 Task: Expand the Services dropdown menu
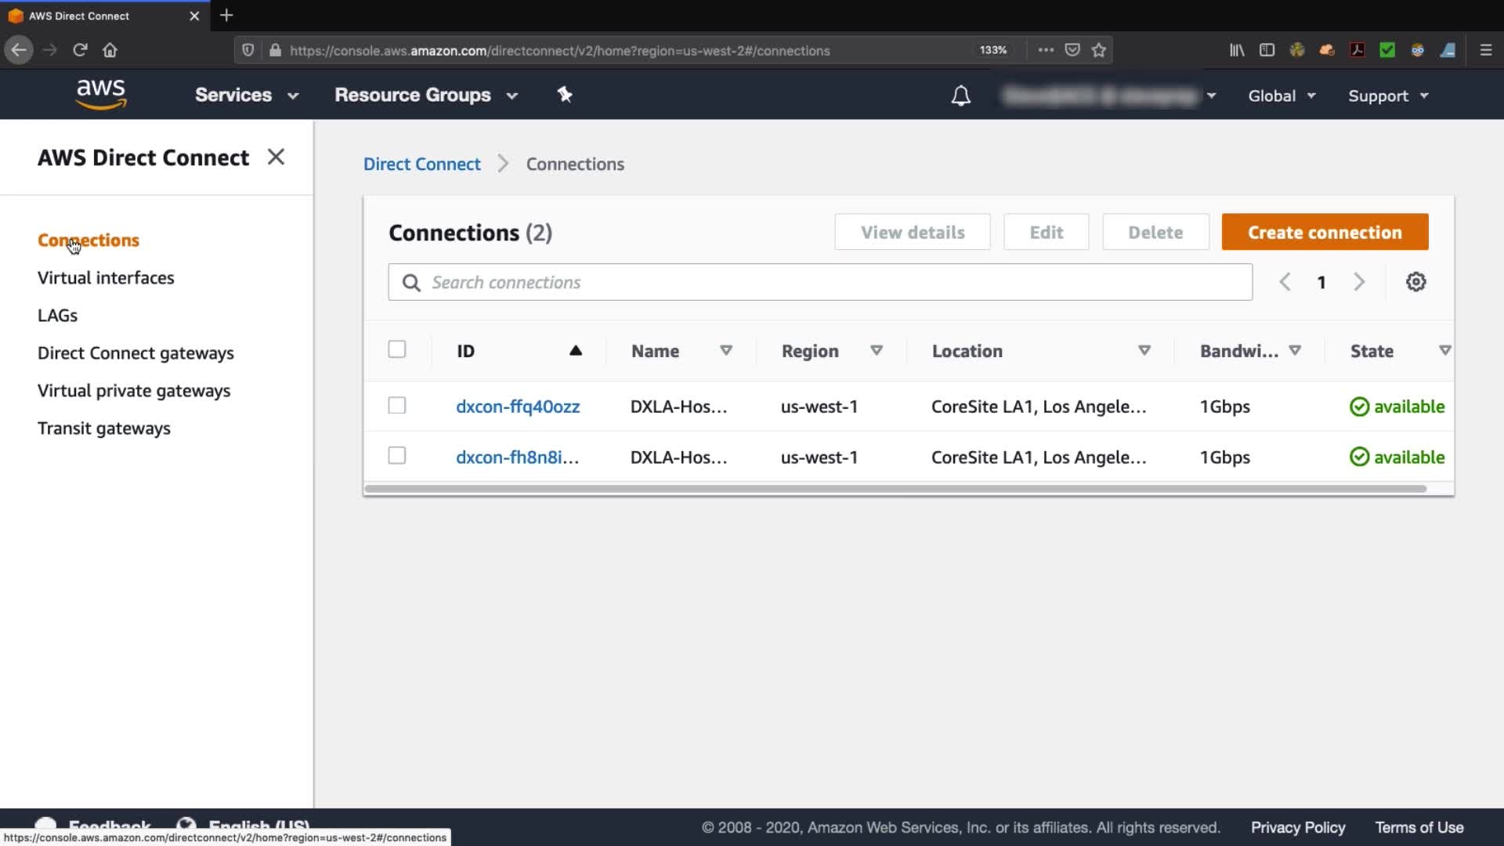[247, 95]
